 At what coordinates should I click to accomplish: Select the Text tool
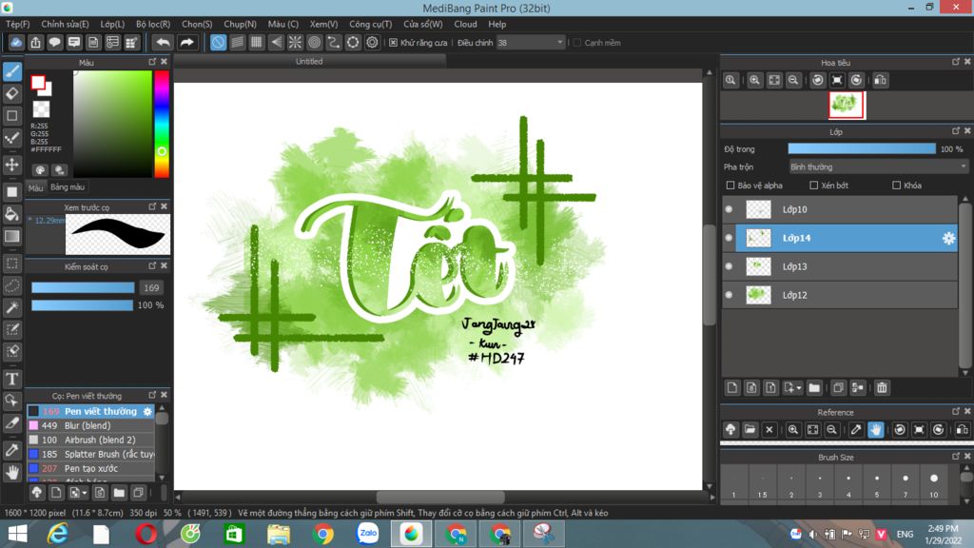(12, 379)
